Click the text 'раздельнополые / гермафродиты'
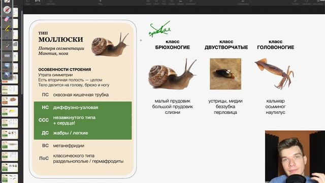The width and height of the screenshot is (325, 183). click(88, 161)
